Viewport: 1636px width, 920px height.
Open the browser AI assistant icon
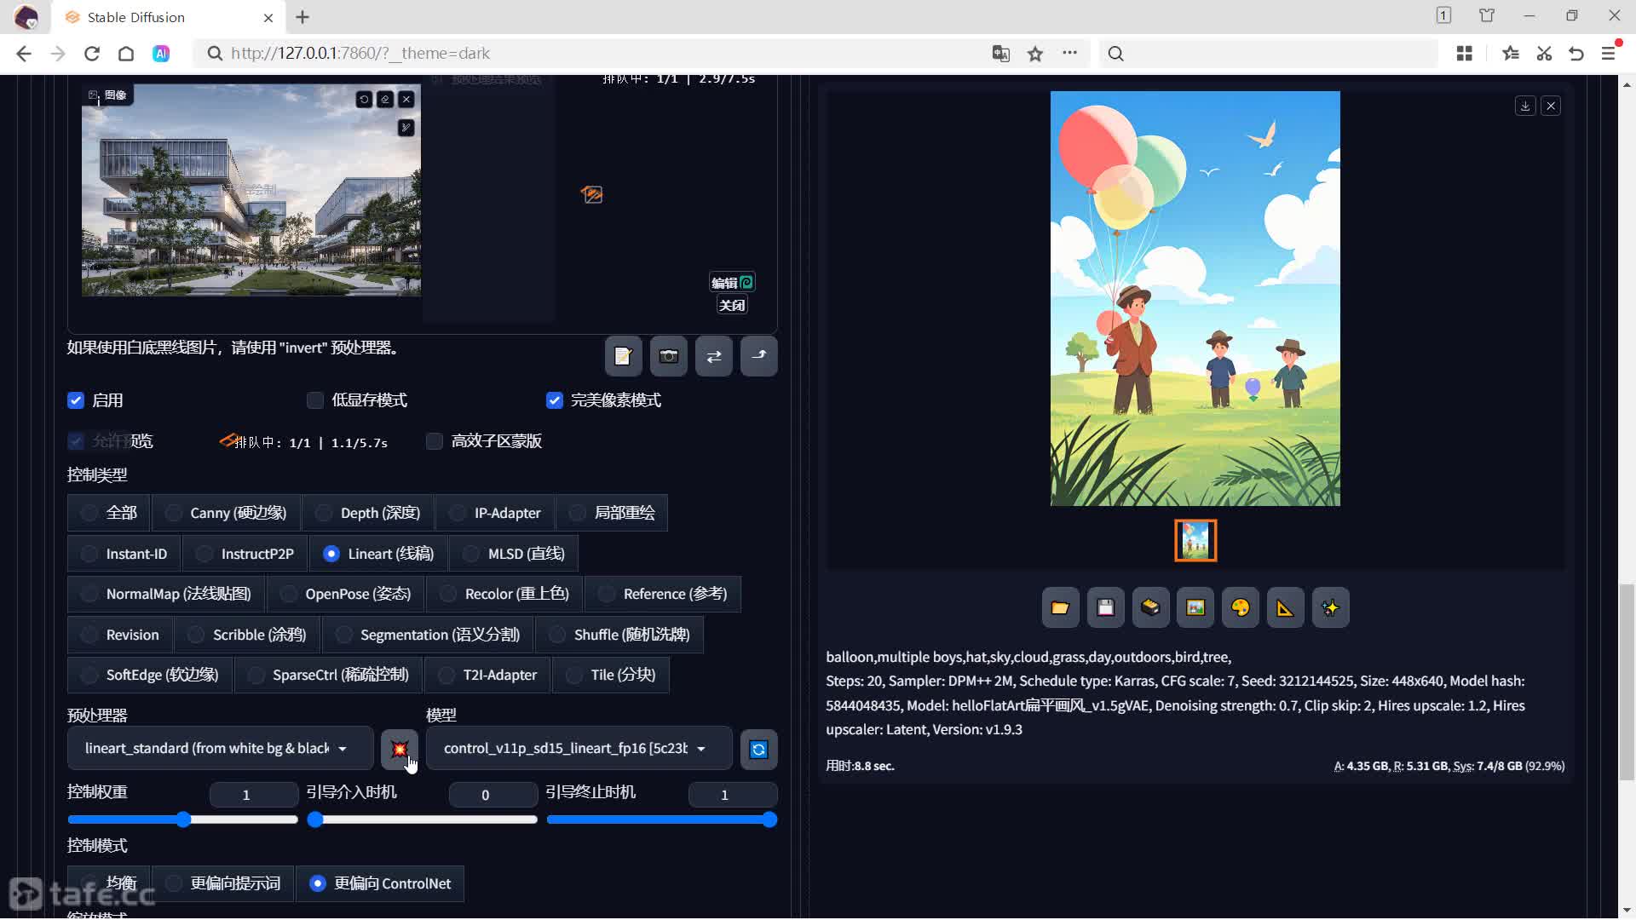[161, 54]
